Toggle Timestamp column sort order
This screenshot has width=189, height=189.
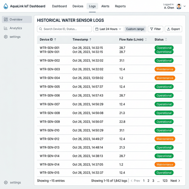coord(90,40)
